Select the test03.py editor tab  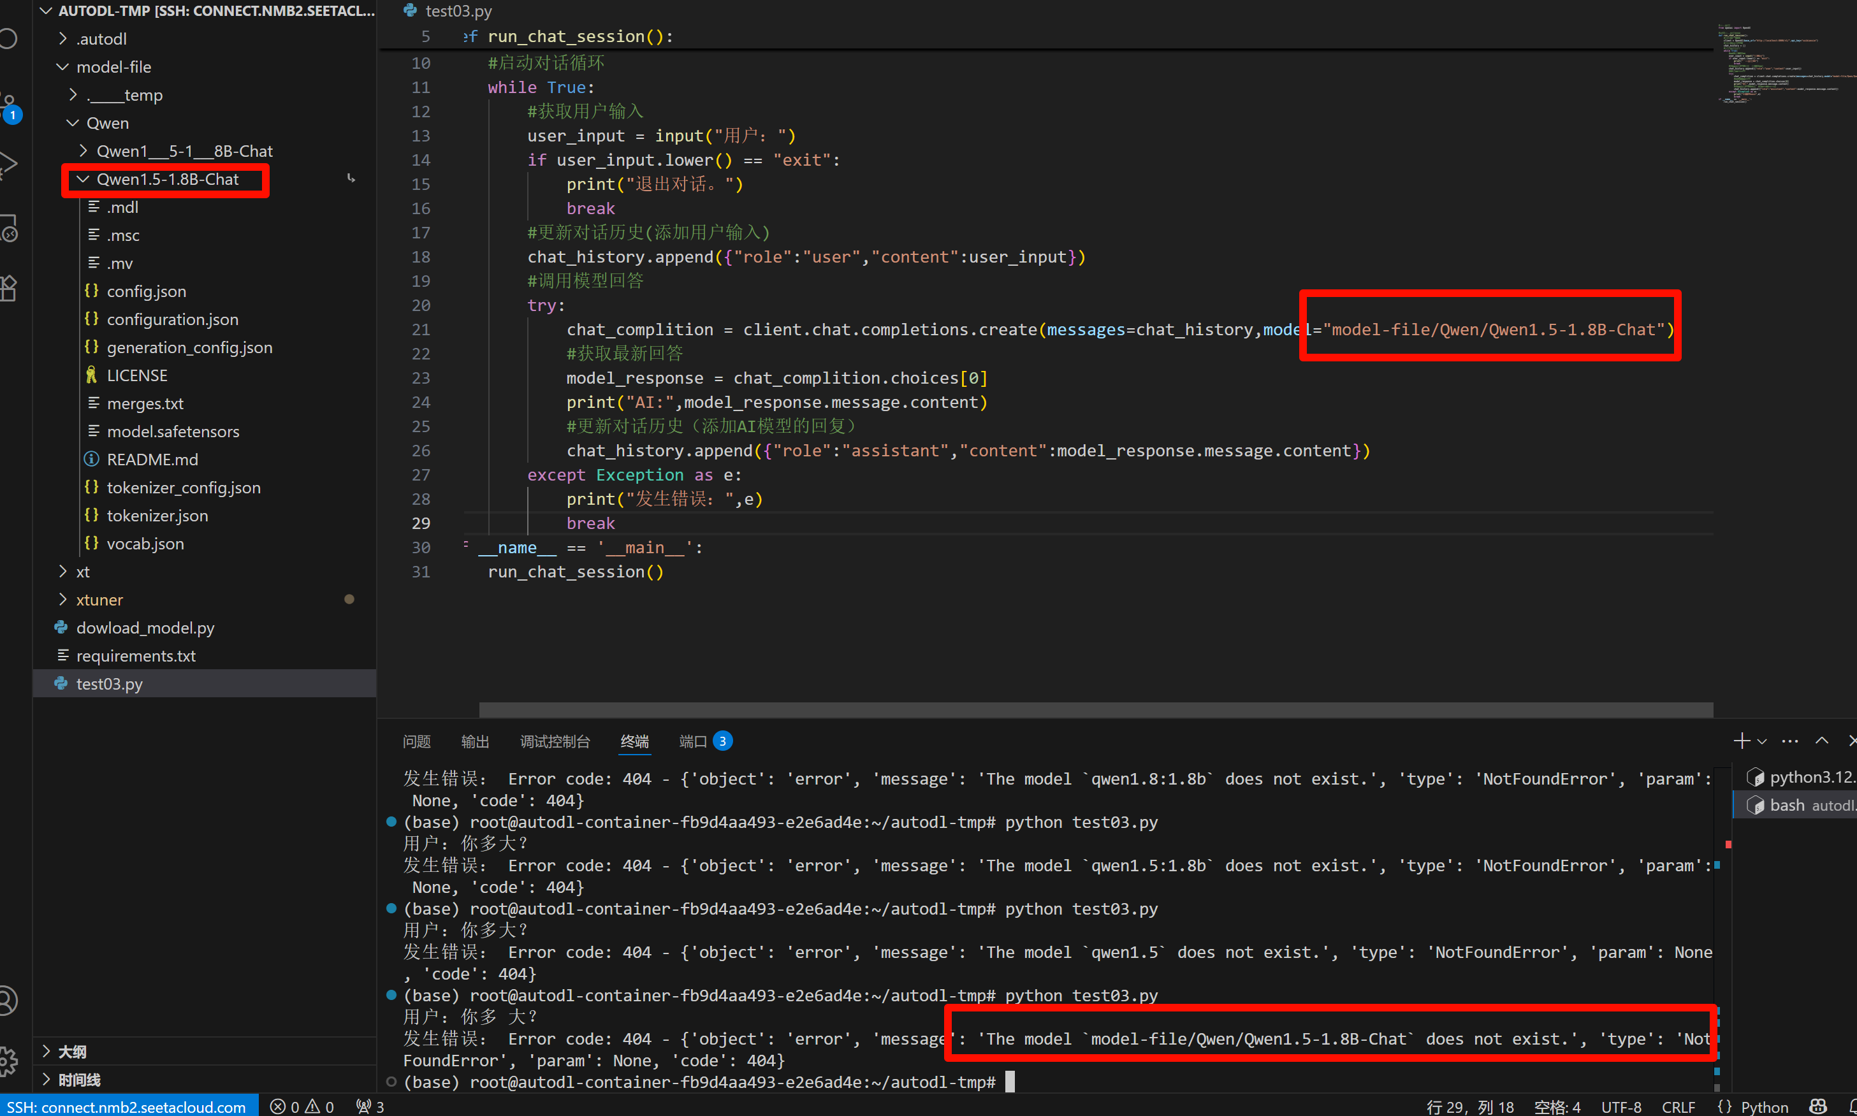click(458, 11)
